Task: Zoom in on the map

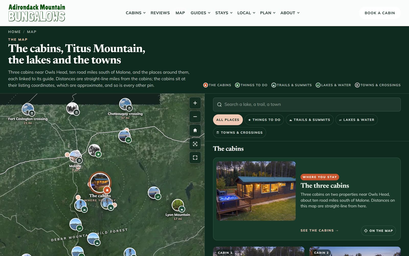Action: tap(195, 103)
